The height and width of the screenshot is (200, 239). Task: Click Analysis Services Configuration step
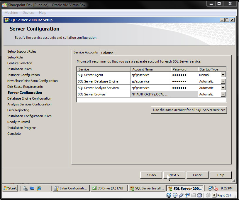(x=29, y=104)
